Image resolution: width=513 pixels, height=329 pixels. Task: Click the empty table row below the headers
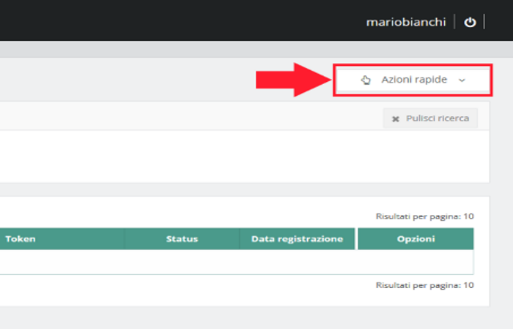(235, 262)
